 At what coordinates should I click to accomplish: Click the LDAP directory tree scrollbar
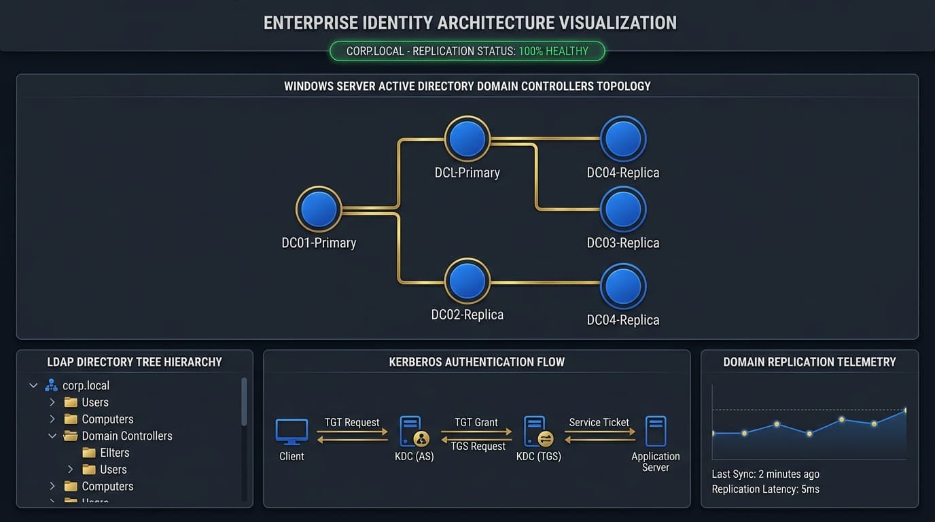tap(244, 401)
